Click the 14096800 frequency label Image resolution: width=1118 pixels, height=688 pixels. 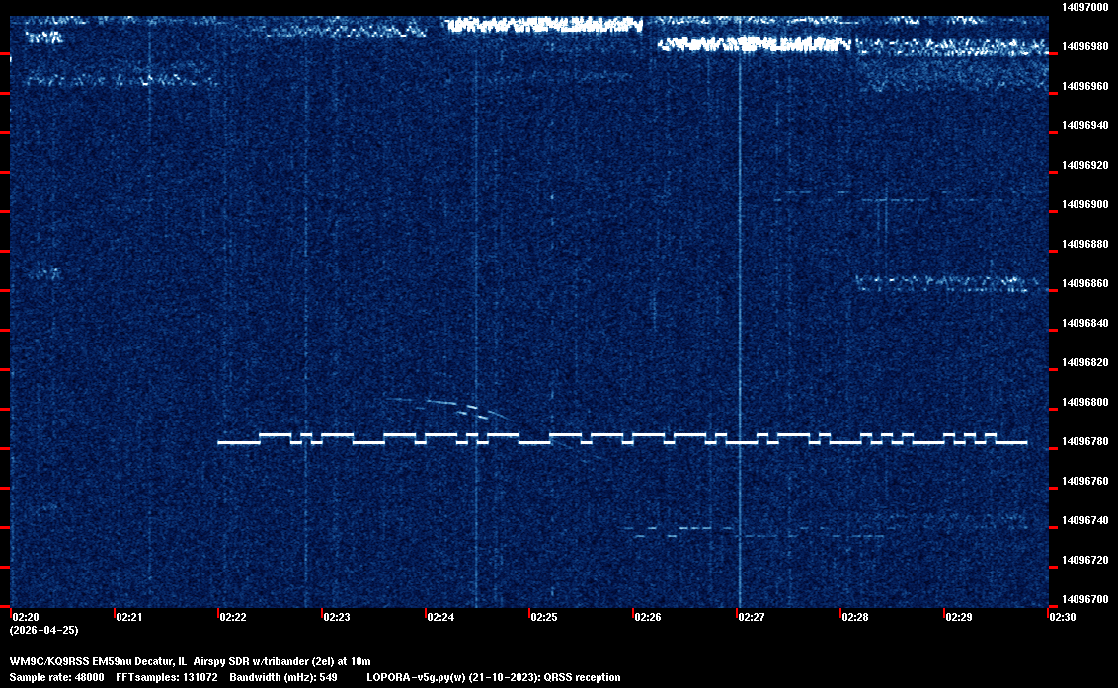click(x=1085, y=402)
